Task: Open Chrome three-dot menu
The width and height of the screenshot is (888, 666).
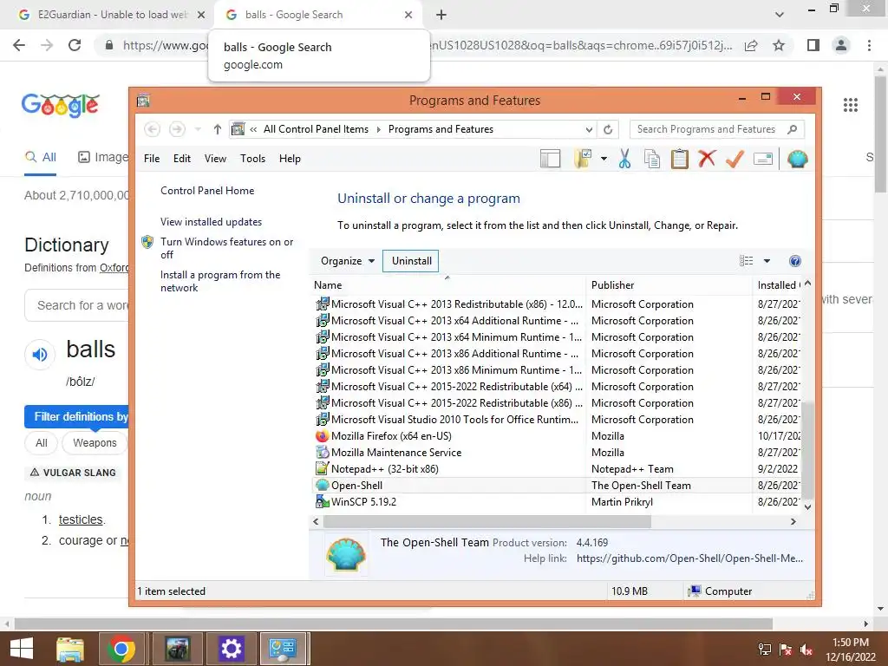Action: pyautogui.click(x=869, y=45)
